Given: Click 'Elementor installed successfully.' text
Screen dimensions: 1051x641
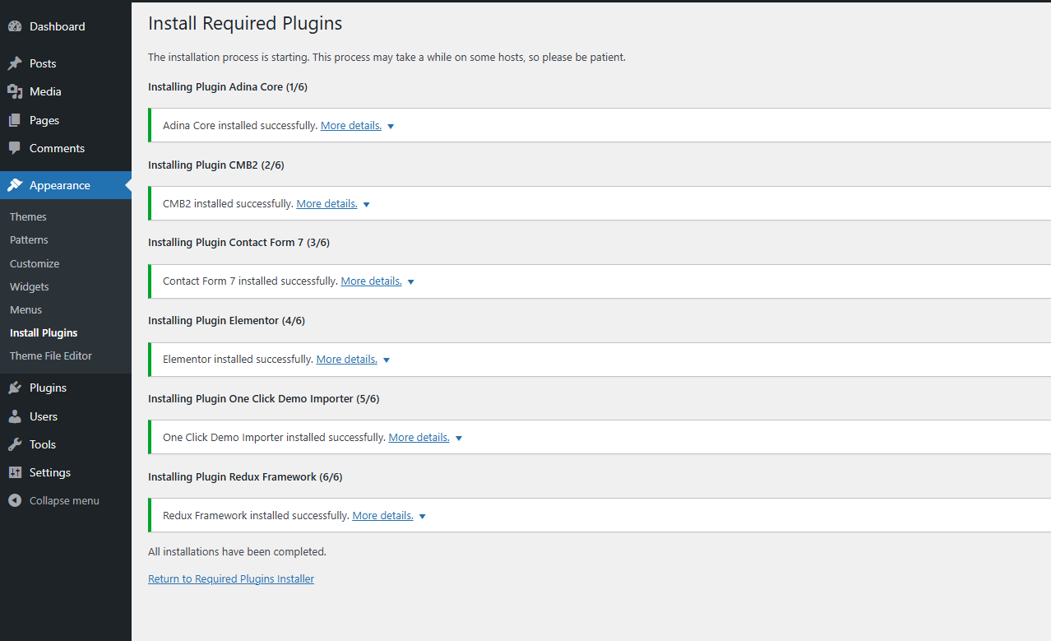Looking at the screenshot, I should click(238, 360).
